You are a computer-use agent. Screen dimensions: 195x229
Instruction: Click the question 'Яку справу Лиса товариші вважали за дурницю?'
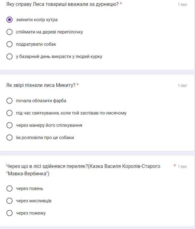(x=62, y=4)
